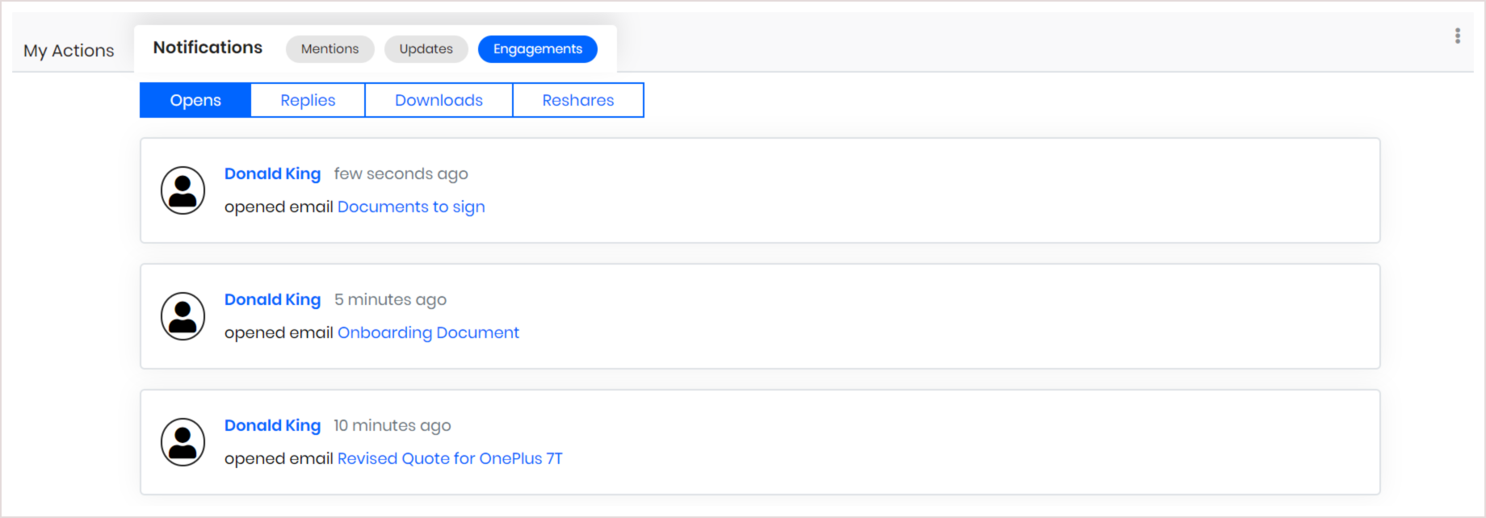Click Donald King name in 5 minutes ago notification
The width and height of the screenshot is (1486, 518).
click(x=272, y=300)
